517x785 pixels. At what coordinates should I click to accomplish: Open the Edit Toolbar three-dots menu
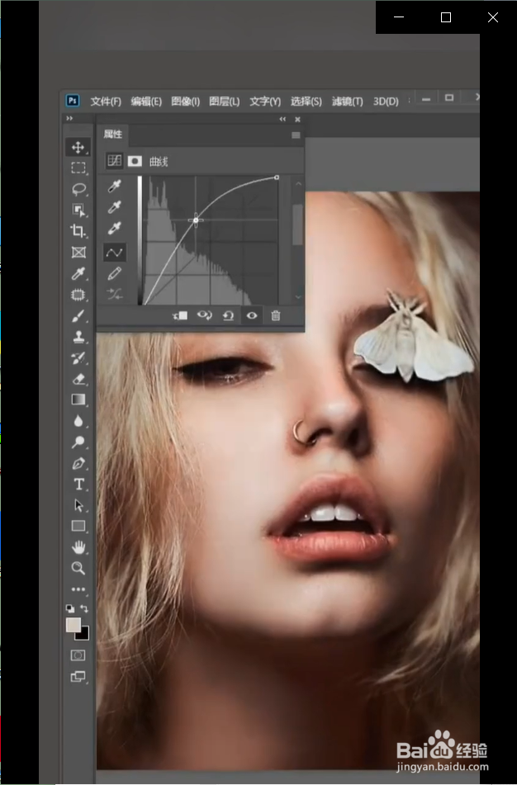coord(78,589)
